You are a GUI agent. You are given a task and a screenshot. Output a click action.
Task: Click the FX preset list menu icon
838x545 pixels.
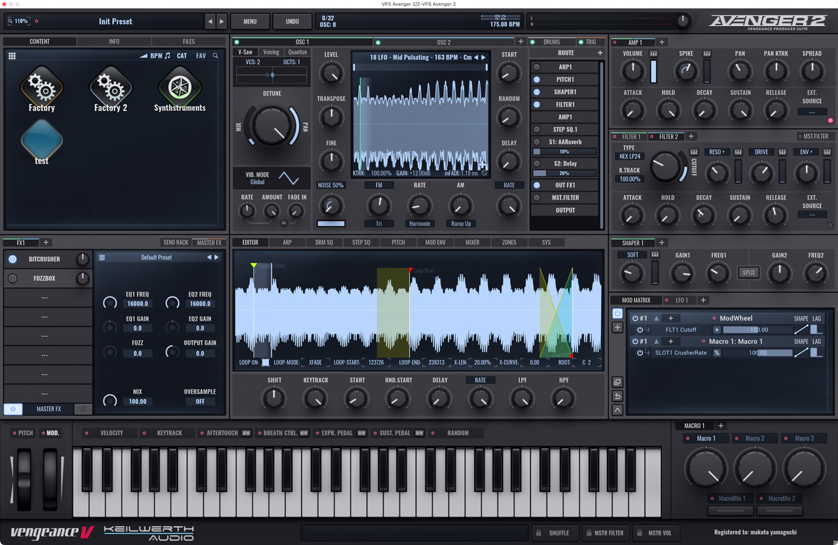coord(102,258)
